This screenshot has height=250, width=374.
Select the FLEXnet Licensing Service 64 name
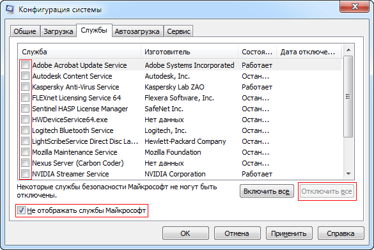click(x=76, y=98)
